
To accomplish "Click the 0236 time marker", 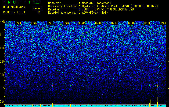I will point(98,23).
